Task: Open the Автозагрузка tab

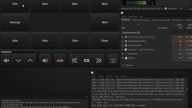Action: (x=177, y=20)
